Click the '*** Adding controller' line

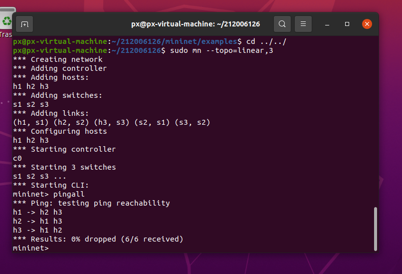(x=60, y=68)
